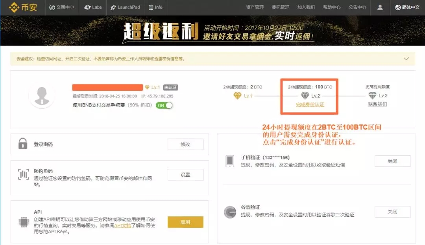Click 设置 to set anti-phishing code
This screenshot has height=245, width=425.
tap(185, 175)
